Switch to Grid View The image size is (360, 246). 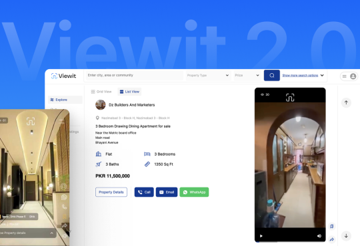[101, 92]
